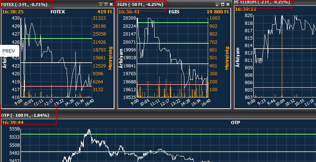Maximize the FOTEX chart window

[x=106, y=4]
